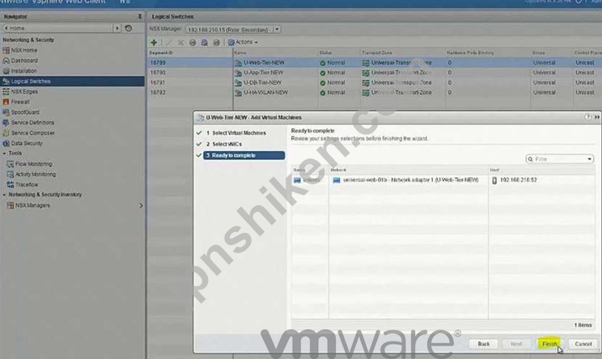Click the forward arrow beside Home

tap(117, 28)
